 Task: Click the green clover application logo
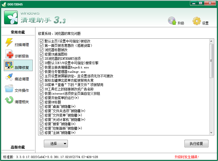click(11, 17)
